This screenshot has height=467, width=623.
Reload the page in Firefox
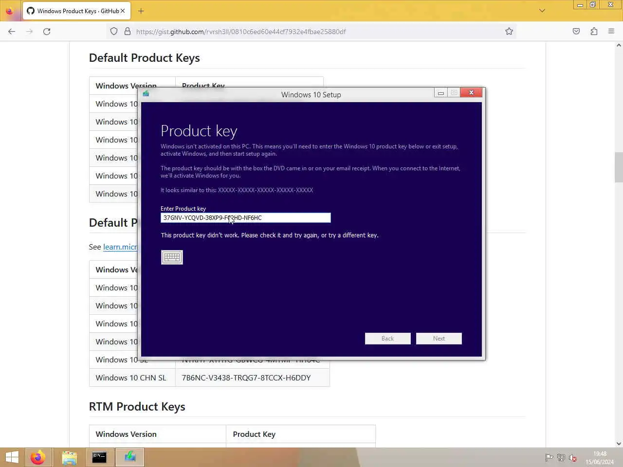tap(47, 32)
